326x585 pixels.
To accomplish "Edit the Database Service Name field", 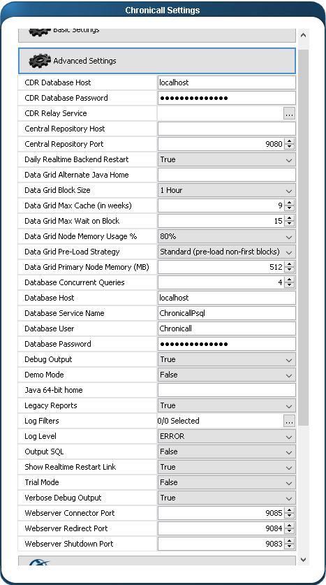I will 226,313.
